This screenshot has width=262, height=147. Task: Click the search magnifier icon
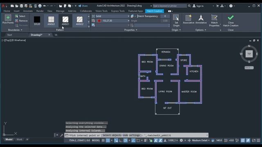[189, 6]
